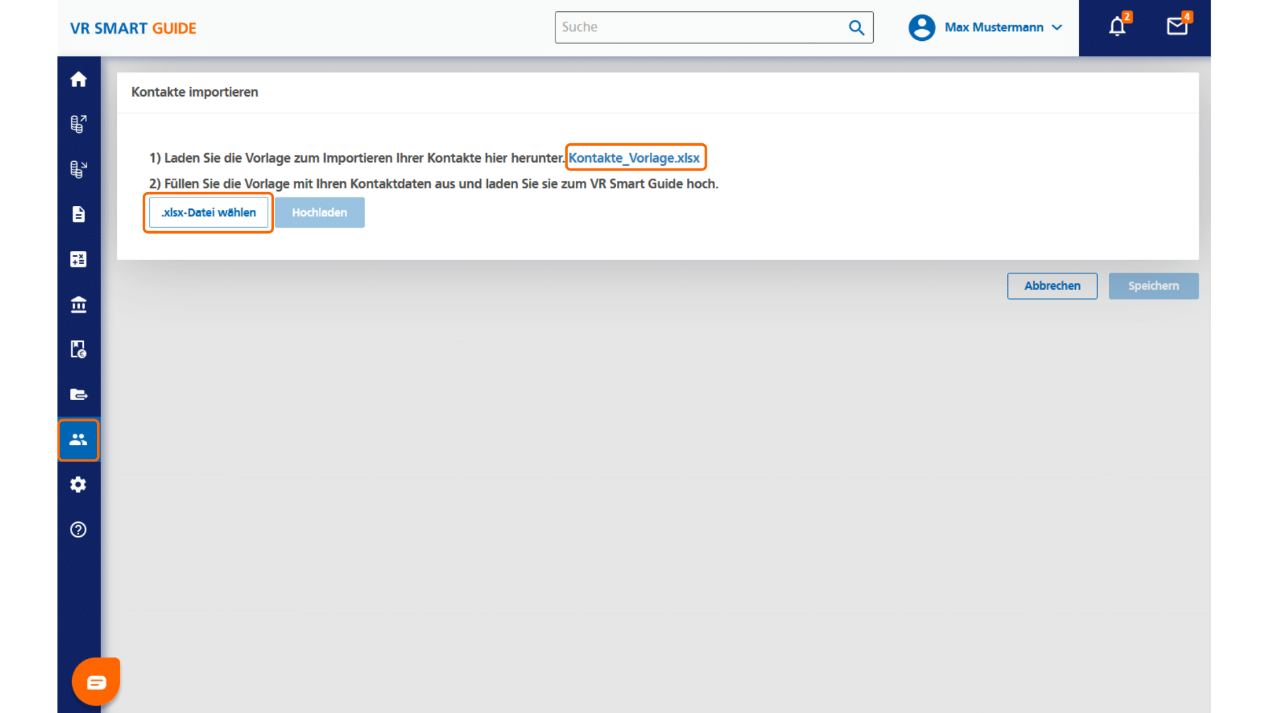Click the Abbrechen button
1268x713 pixels.
click(x=1052, y=286)
